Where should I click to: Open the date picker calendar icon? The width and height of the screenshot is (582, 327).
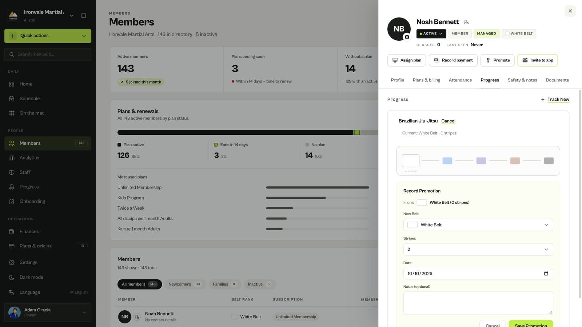click(546, 274)
